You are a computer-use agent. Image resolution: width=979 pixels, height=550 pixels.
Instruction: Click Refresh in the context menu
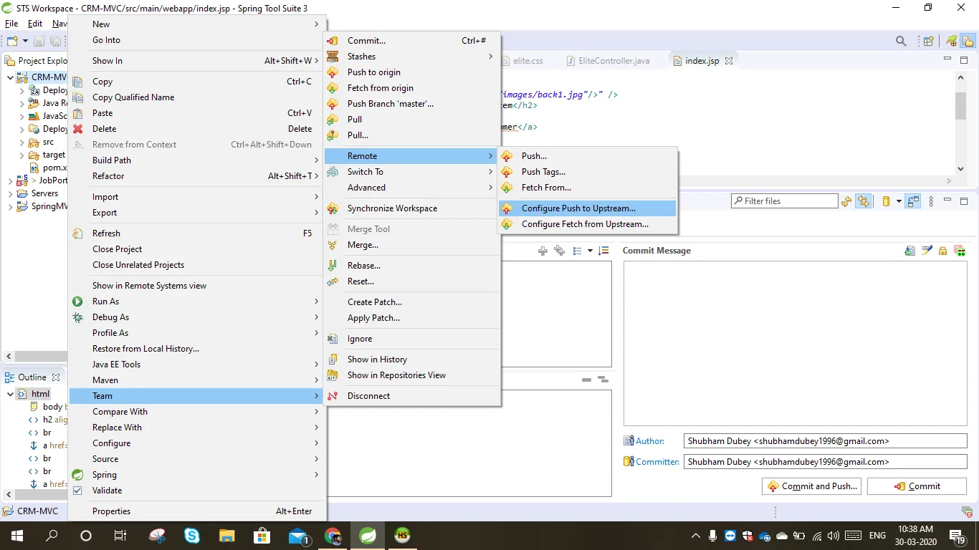coord(197,233)
